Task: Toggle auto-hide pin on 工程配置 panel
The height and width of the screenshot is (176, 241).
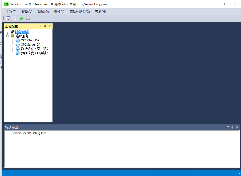Action: pos(45,26)
